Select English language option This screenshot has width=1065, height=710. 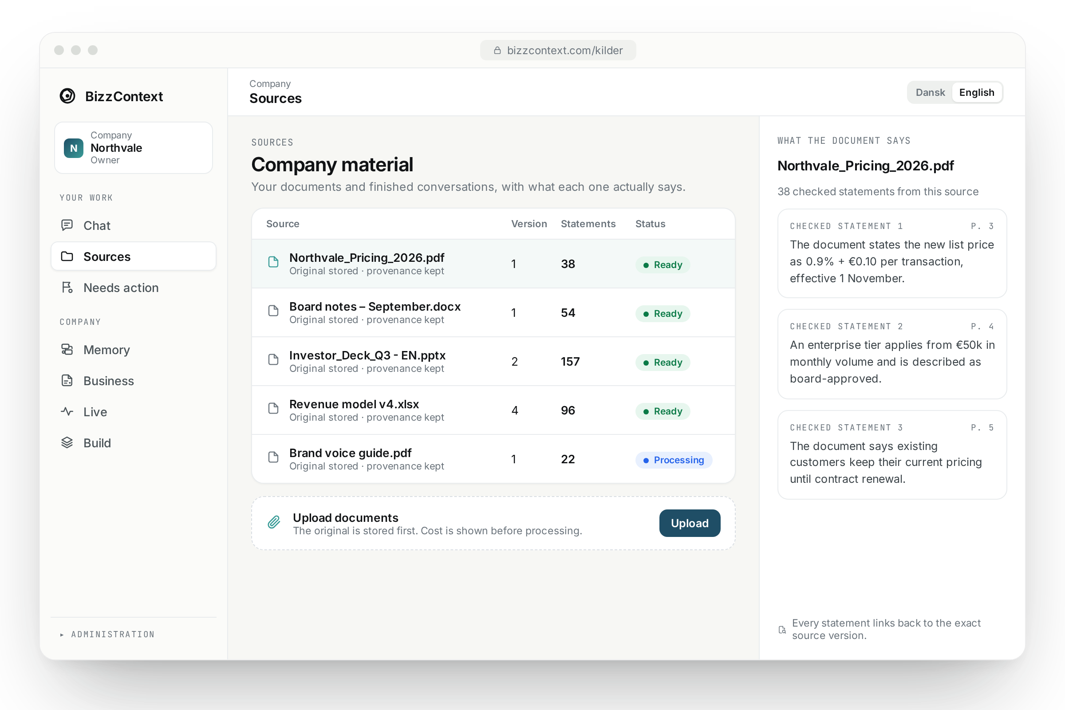tap(977, 92)
